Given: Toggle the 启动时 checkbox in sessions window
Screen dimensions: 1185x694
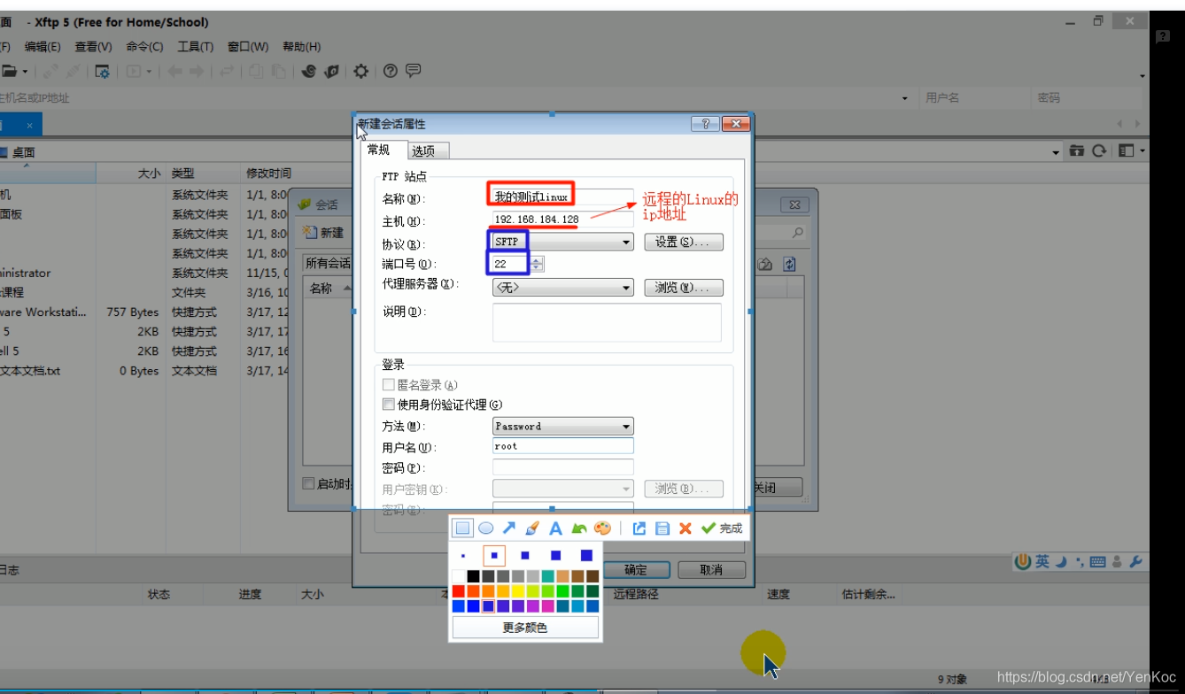Looking at the screenshot, I should (308, 483).
